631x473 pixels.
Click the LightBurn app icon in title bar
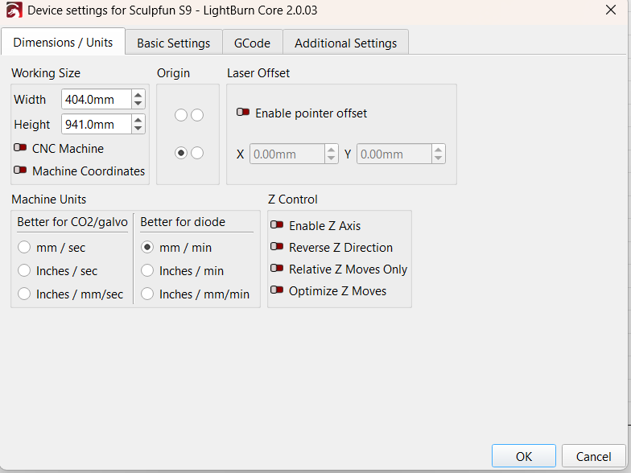(14, 11)
